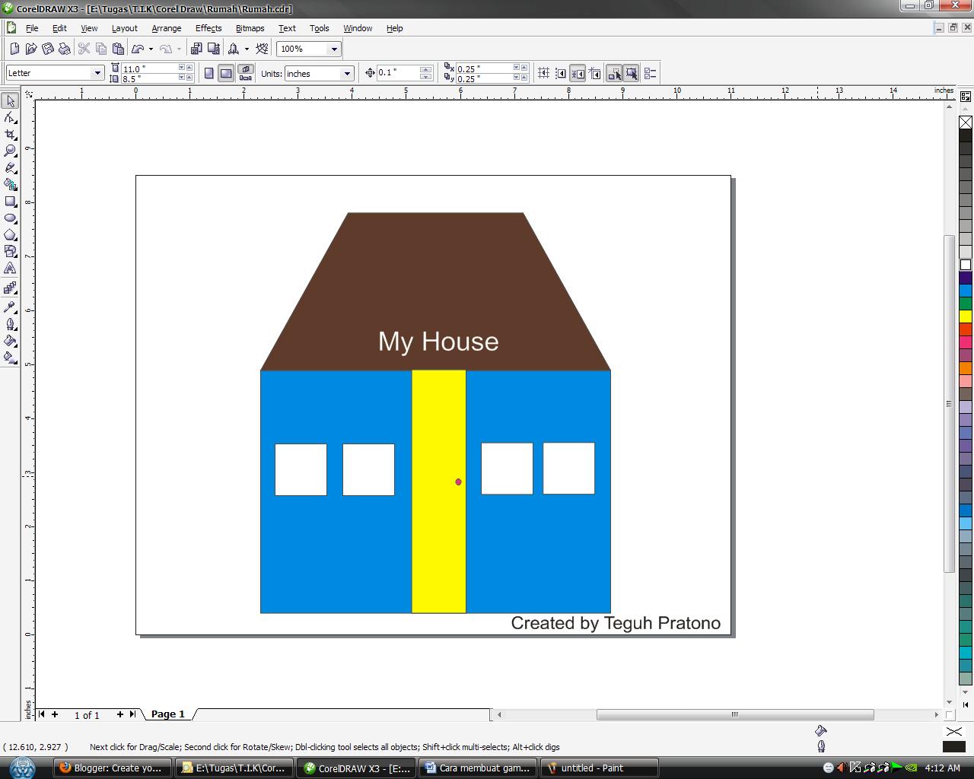Choose the Zoom tool magnifier
The height and width of the screenshot is (779, 974).
(x=10, y=151)
